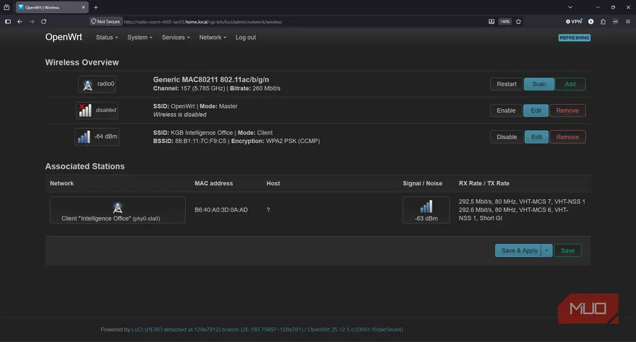
Task: Reset the 140% zoom level badge
Action: [504, 22]
